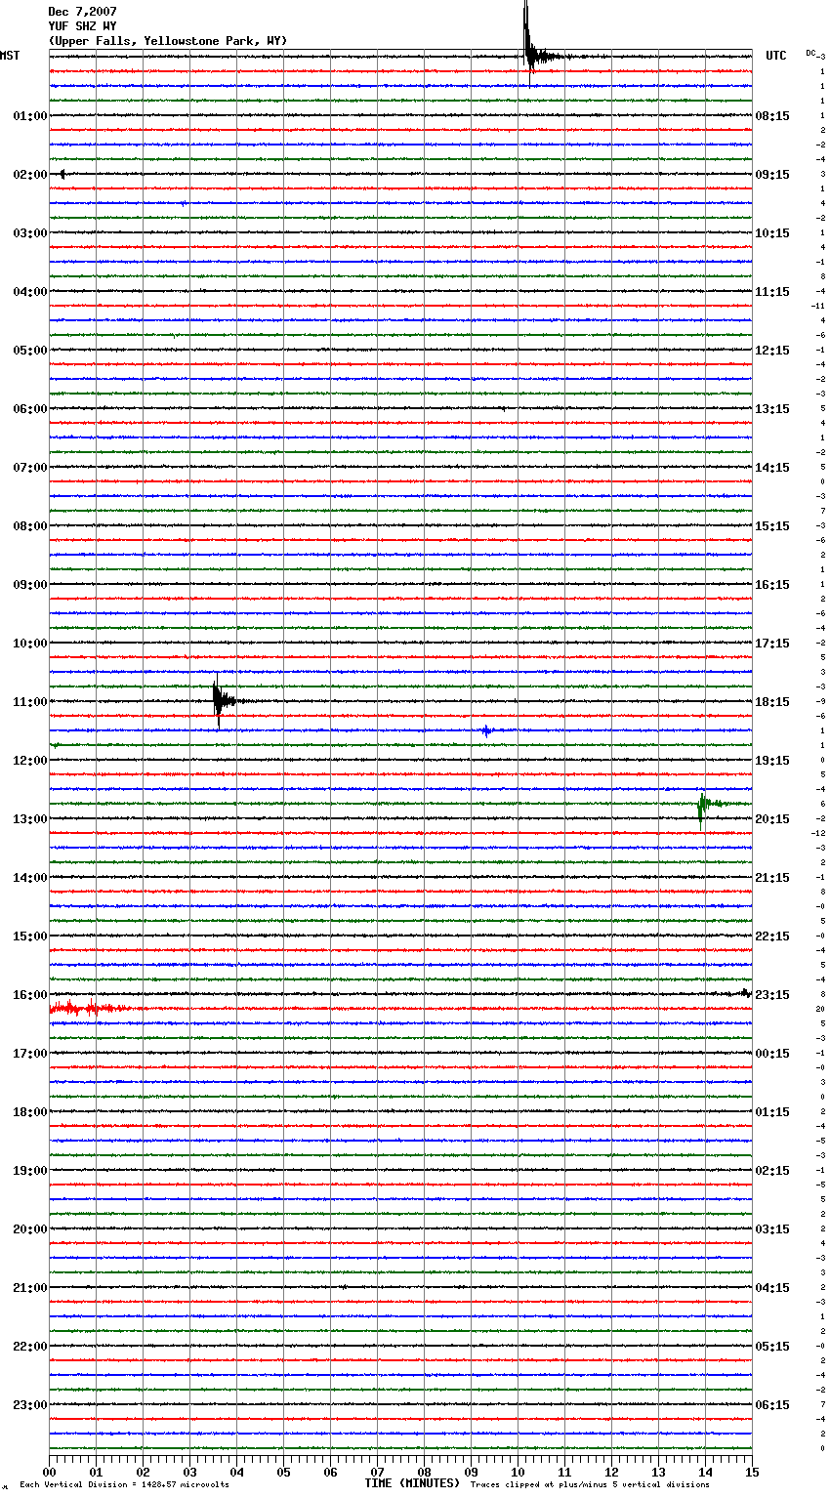Select the 00 minute axis tick label
This screenshot has width=830, height=1498.
[49, 1472]
